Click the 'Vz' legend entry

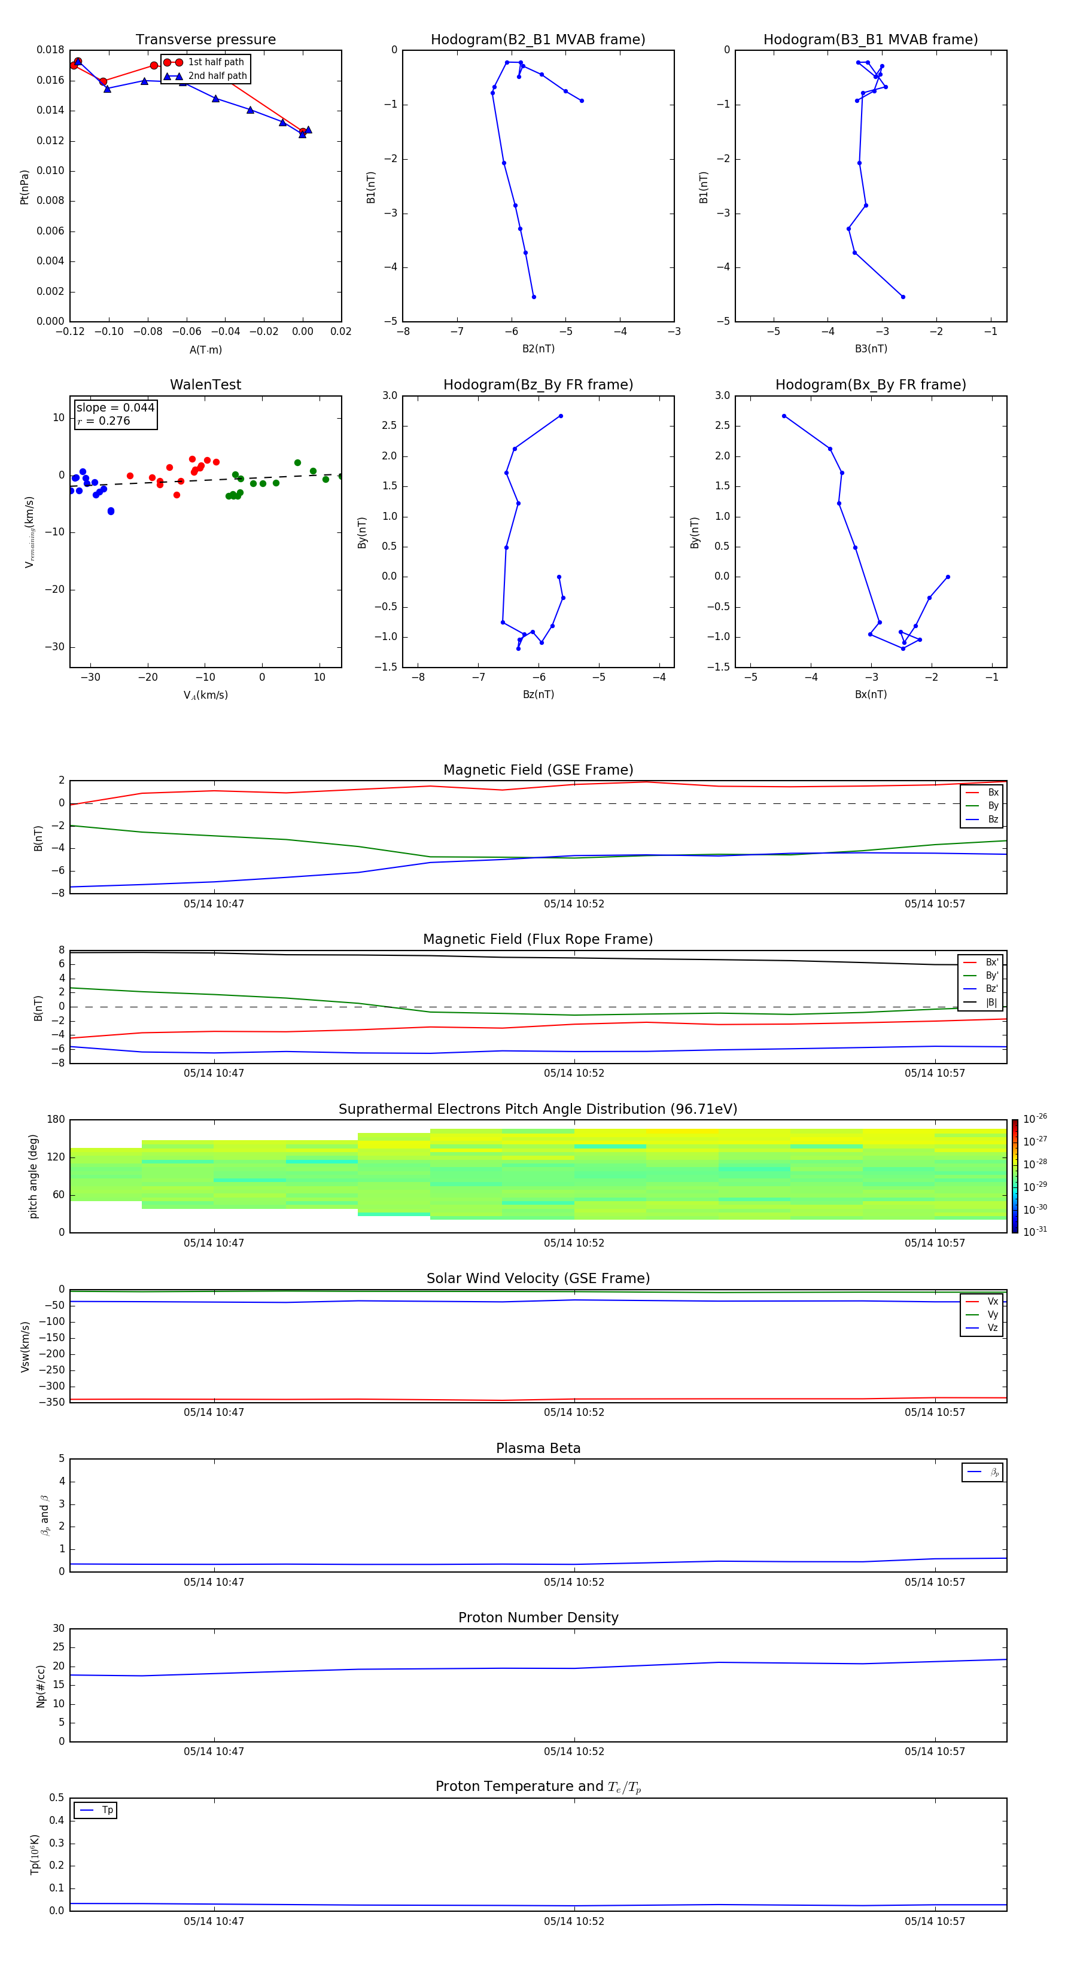pyautogui.click(x=982, y=1328)
